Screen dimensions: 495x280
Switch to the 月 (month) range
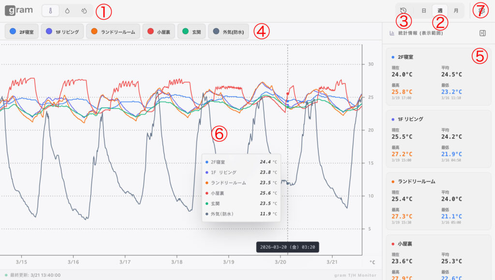[x=456, y=11]
